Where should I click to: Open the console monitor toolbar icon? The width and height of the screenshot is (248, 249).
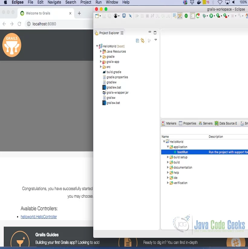point(124,16)
